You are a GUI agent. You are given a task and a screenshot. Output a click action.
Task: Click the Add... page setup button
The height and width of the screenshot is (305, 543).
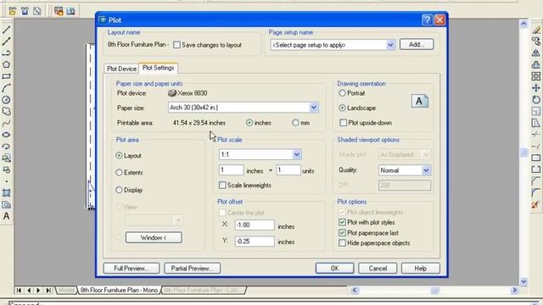point(417,45)
